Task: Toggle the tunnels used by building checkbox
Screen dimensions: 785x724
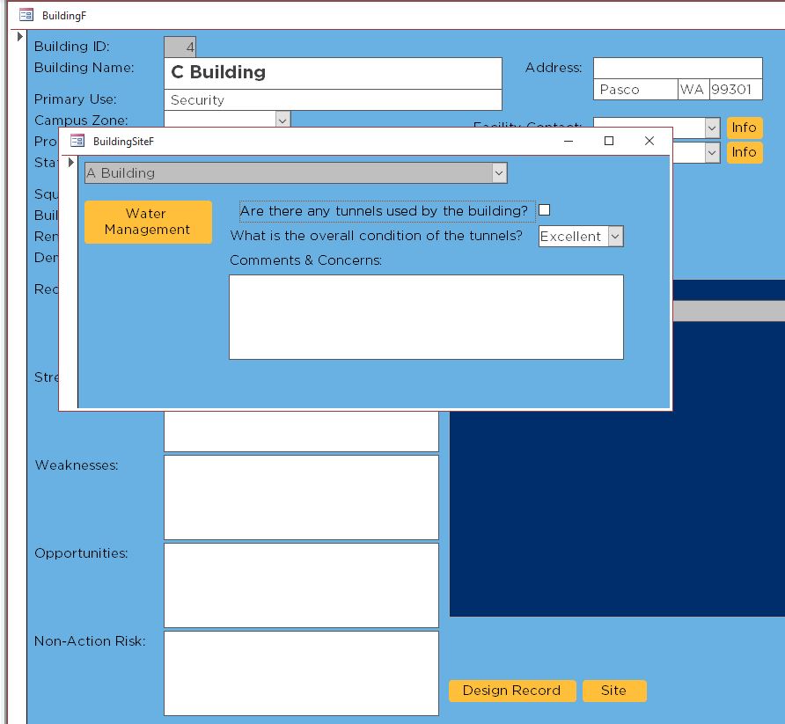Action: point(544,210)
